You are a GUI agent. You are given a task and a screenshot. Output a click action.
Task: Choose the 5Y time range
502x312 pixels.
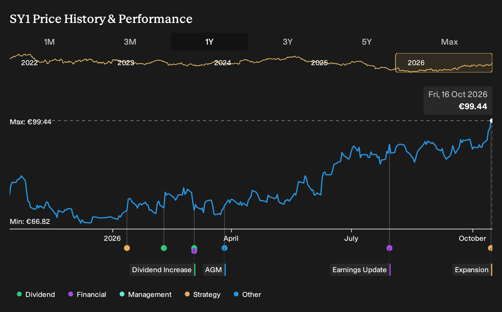click(x=367, y=42)
